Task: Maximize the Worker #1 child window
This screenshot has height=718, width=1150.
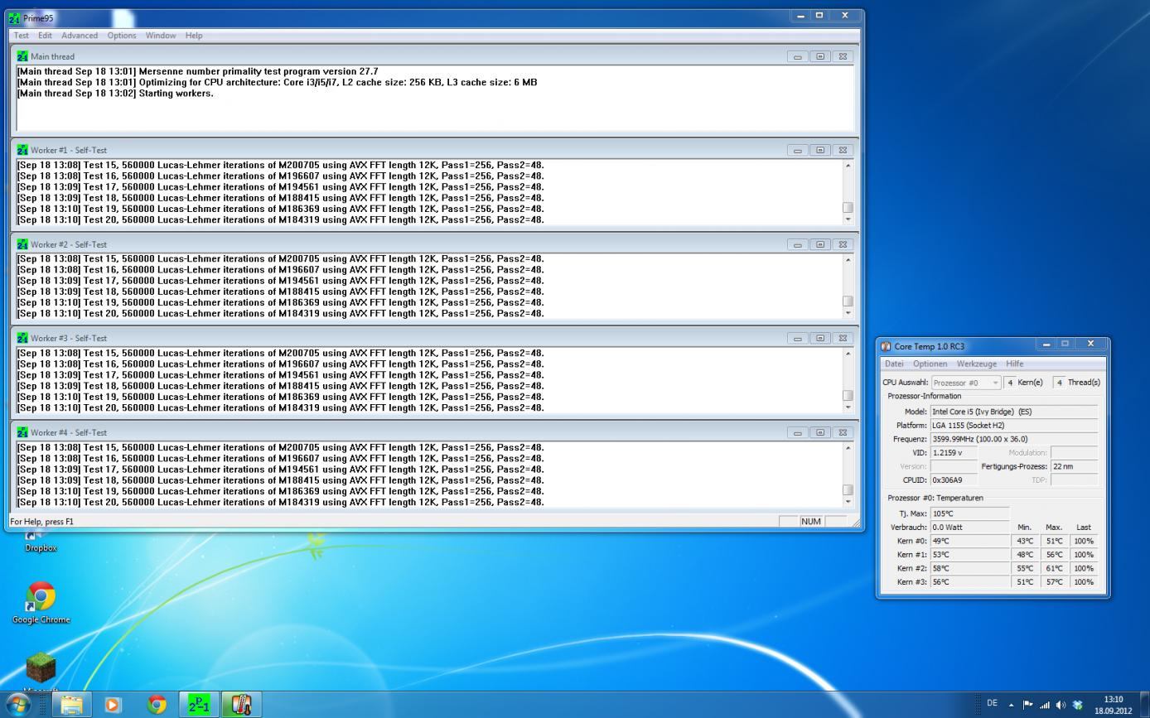Action: point(820,151)
